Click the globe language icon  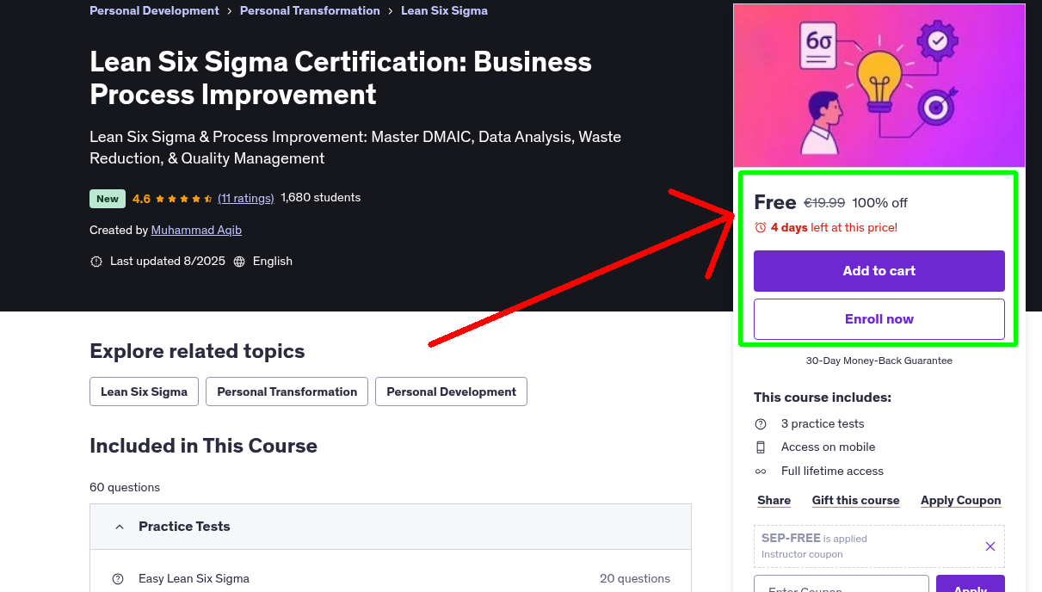pos(239,262)
